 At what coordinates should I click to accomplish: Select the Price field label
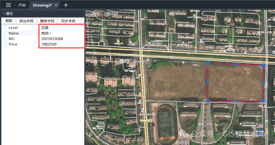[x=13, y=44]
